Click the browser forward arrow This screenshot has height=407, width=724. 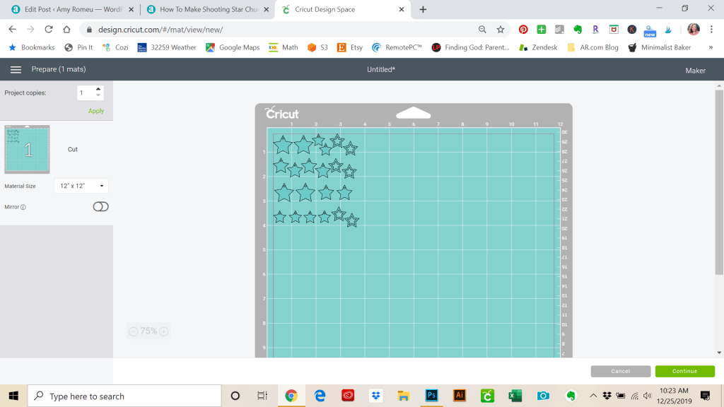click(x=30, y=30)
